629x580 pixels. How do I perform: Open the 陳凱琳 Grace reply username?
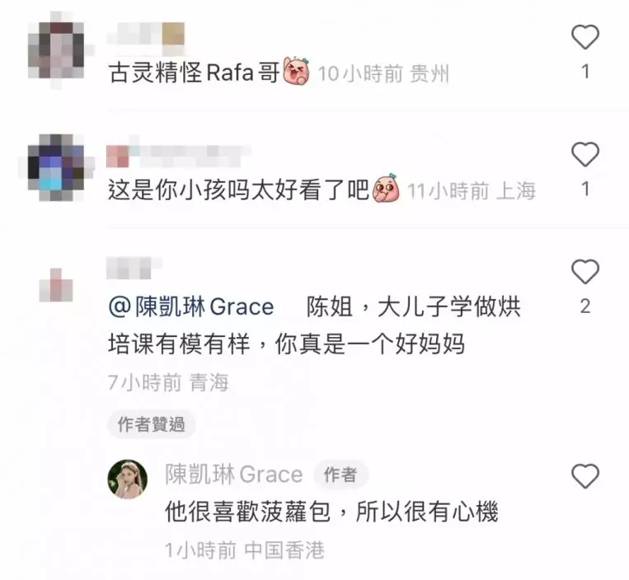(234, 475)
